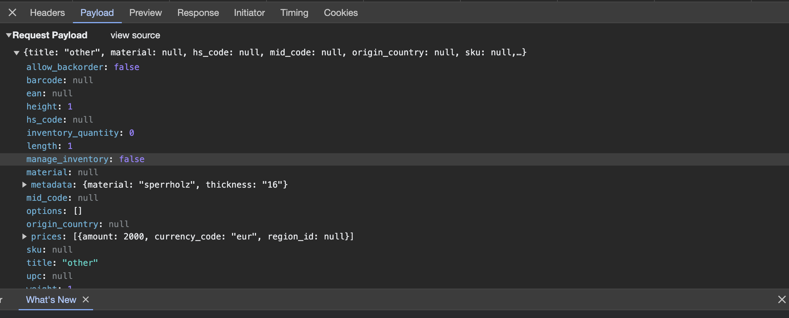Expand the metadata object
Image resolution: width=789 pixels, height=318 pixels.
coord(24,185)
